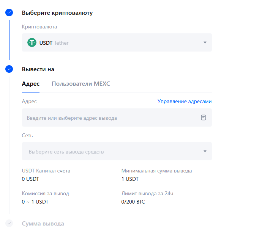This screenshot has width=262, height=235.
Task: Click the Криптовалюта field label
Action: (x=39, y=27)
